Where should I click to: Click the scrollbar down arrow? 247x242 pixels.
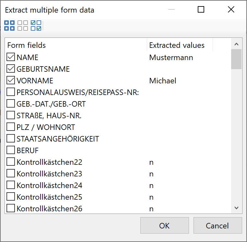coord(236,208)
